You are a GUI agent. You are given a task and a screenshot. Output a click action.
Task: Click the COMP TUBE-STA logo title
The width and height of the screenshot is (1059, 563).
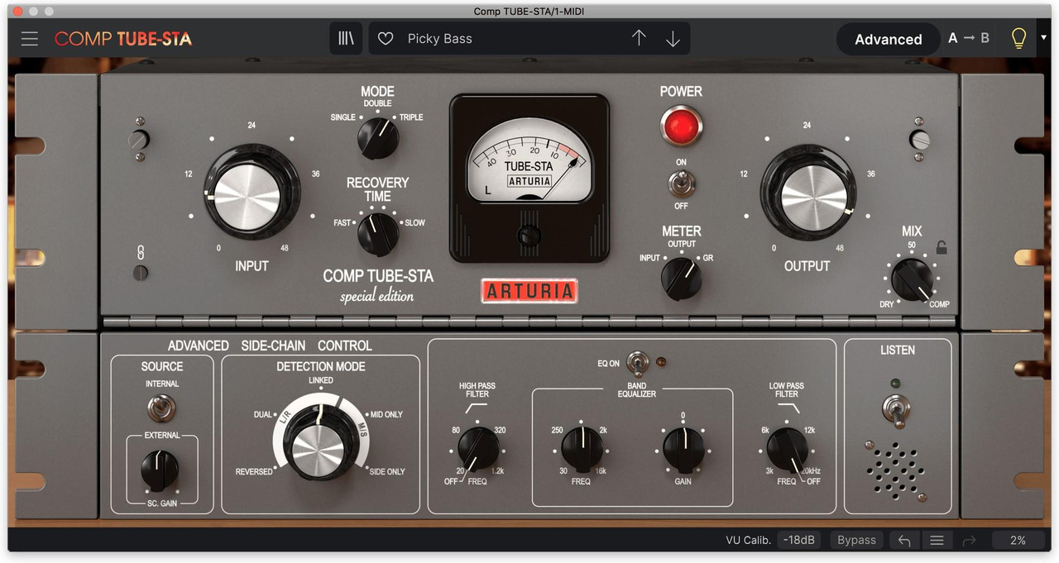(x=123, y=39)
